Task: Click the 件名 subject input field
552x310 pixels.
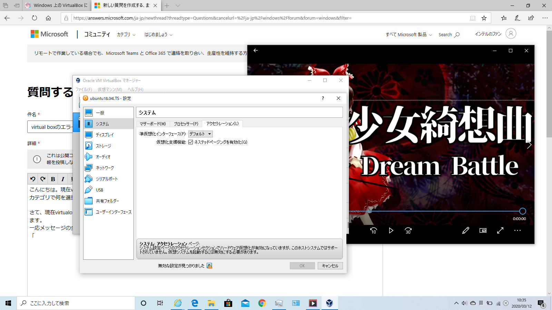Action: pos(50,127)
